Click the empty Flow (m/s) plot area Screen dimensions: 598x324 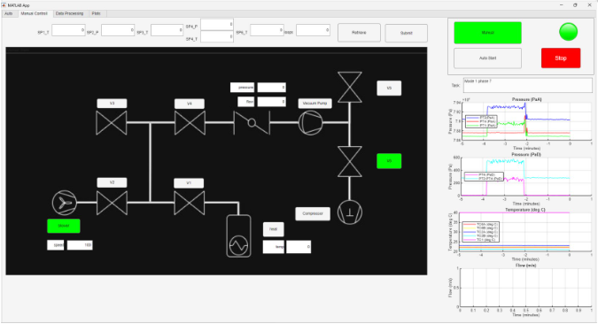coord(526,288)
